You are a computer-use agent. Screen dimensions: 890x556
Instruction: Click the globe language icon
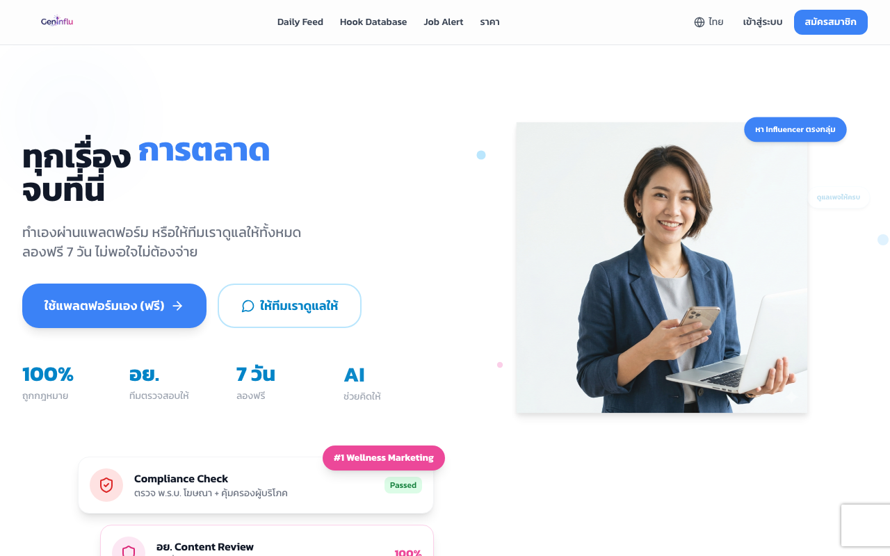click(699, 22)
